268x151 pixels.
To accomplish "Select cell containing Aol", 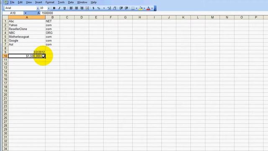I will tap(27, 44).
